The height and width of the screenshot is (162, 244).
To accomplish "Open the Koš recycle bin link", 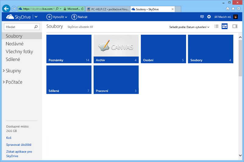I will (x=9, y=138).
